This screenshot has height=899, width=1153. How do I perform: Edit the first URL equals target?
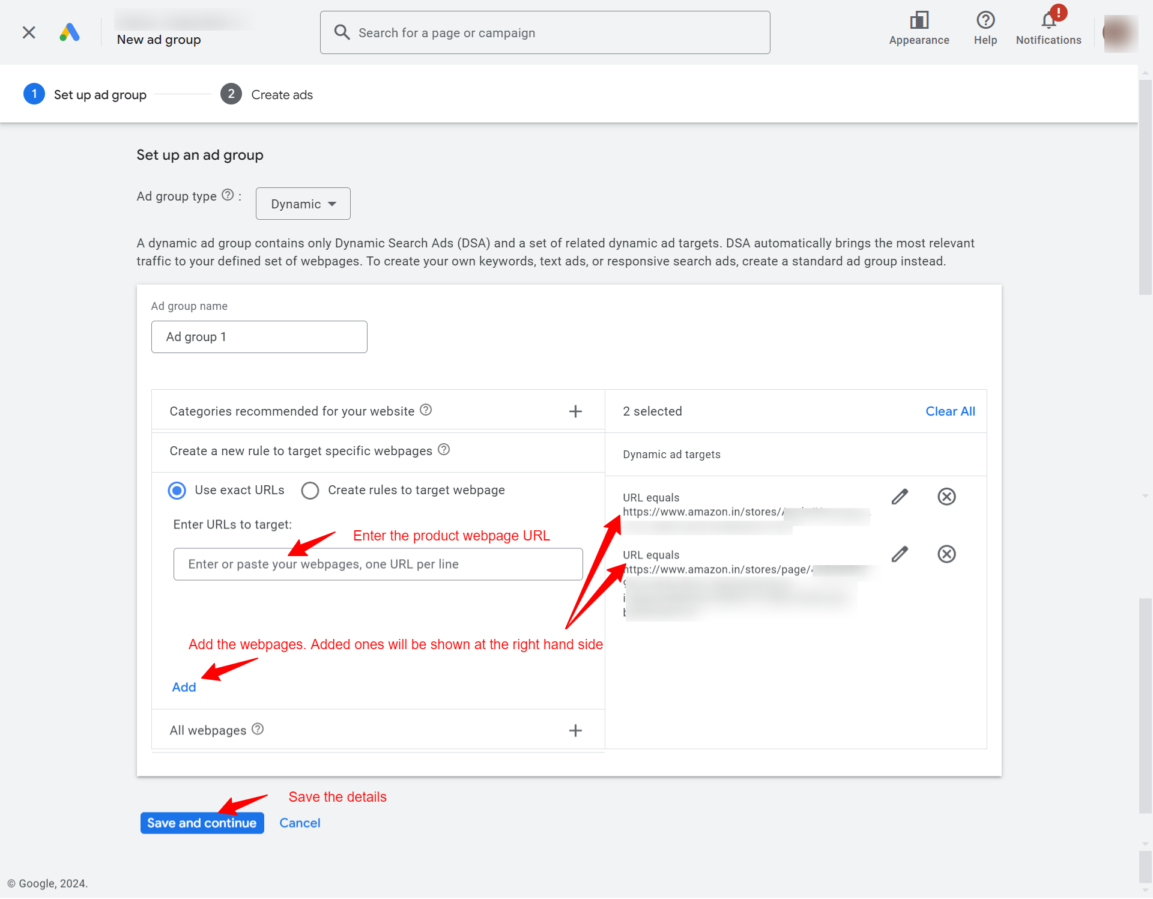point(900,497)
